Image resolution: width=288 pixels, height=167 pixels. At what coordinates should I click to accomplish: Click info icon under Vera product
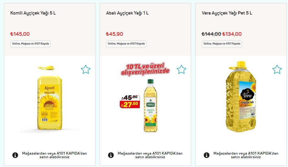click(207, 155)
